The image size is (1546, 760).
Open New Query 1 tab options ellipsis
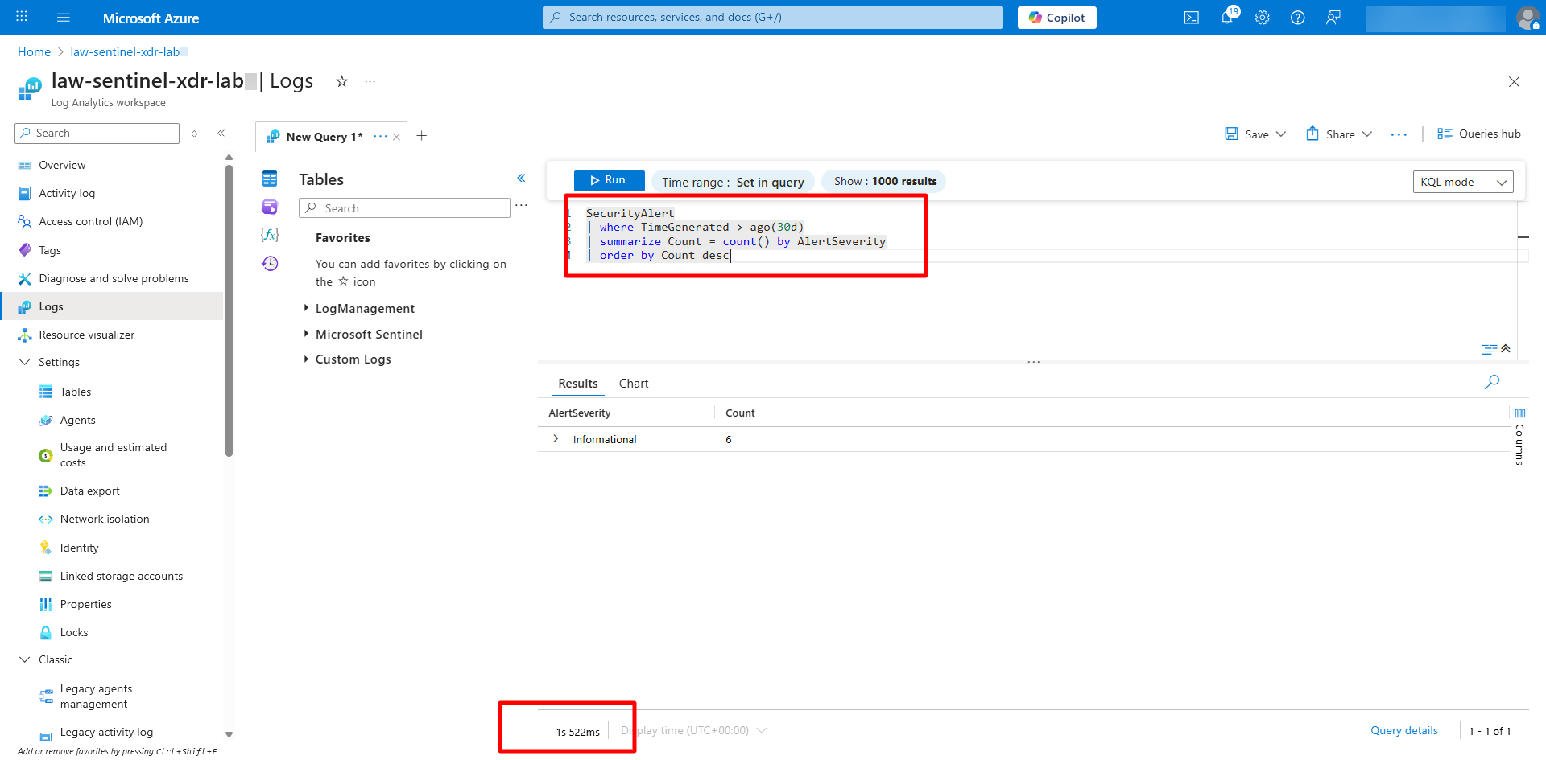pyautogui.click(x=380, y=136)
